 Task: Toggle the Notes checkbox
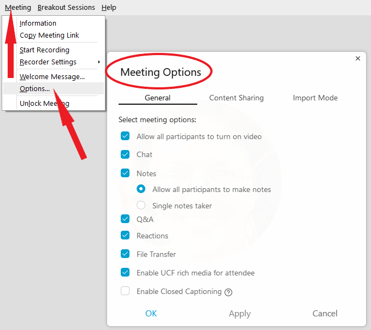tap(125, 173)
